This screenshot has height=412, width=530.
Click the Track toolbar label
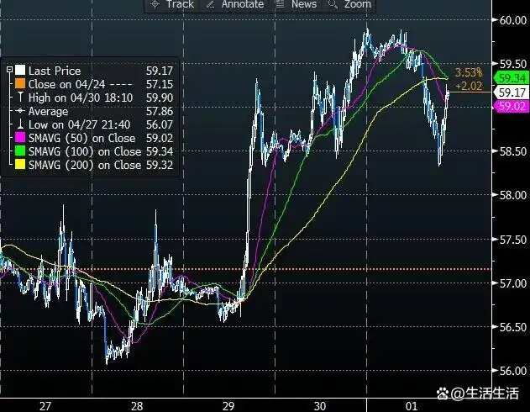click(x=180, y=5)
